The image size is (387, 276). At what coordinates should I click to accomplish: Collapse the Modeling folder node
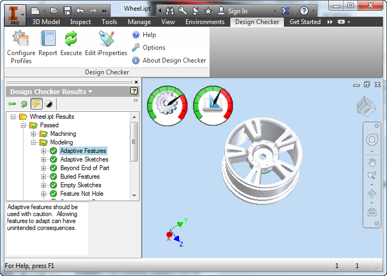point(33,142)
